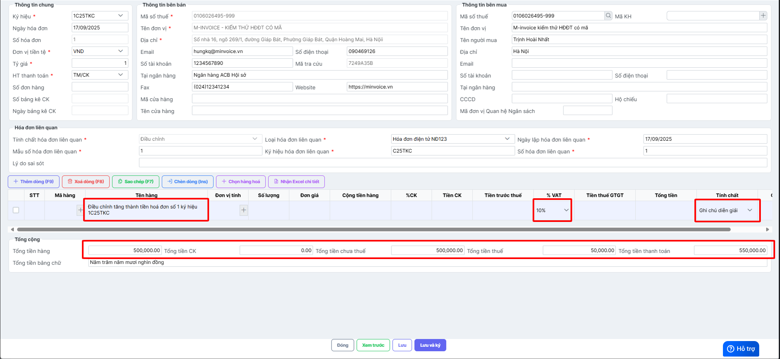Click the left arrow of table scrollbar

click(12, 230)
